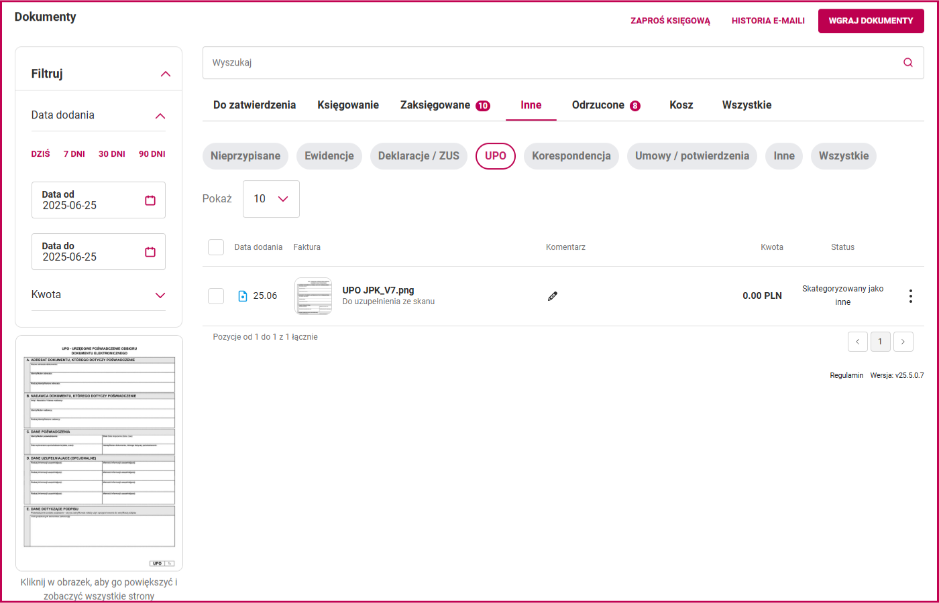This screenshot has width=939, height=603.
Task: Select the Wszystkie main tab
Action: [747, 105]
